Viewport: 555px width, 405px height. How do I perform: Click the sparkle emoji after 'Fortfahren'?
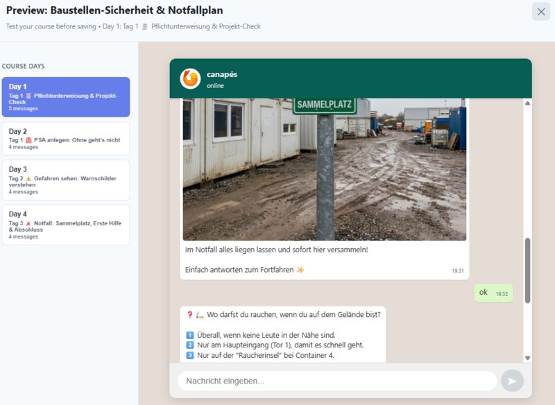(x=300, y=269)
